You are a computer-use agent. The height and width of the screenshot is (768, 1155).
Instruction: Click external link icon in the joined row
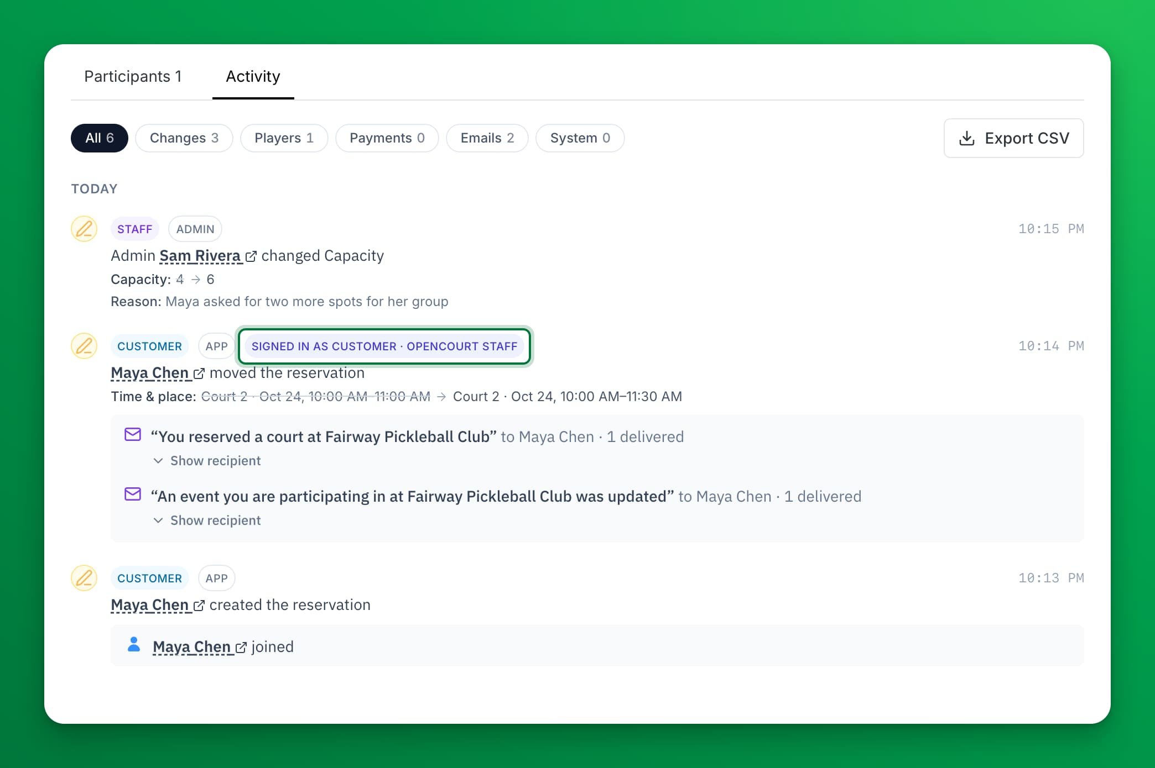click(241, 648)
